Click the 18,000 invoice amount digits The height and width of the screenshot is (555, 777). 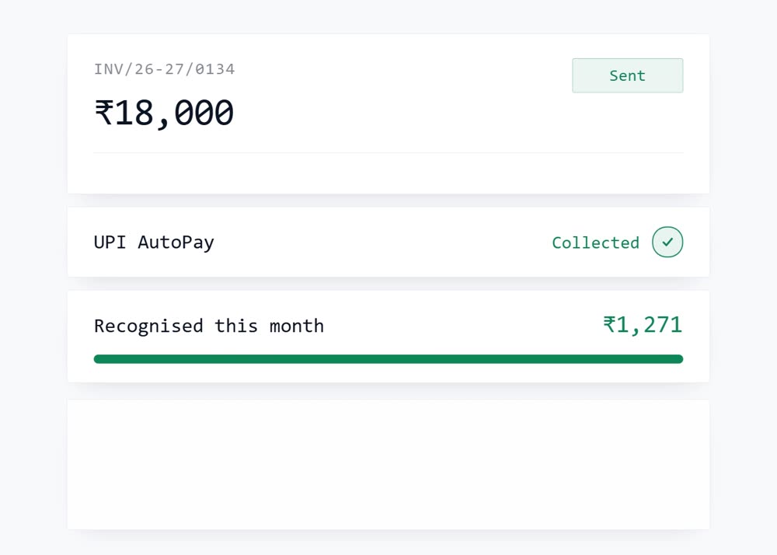pos(174,113)
